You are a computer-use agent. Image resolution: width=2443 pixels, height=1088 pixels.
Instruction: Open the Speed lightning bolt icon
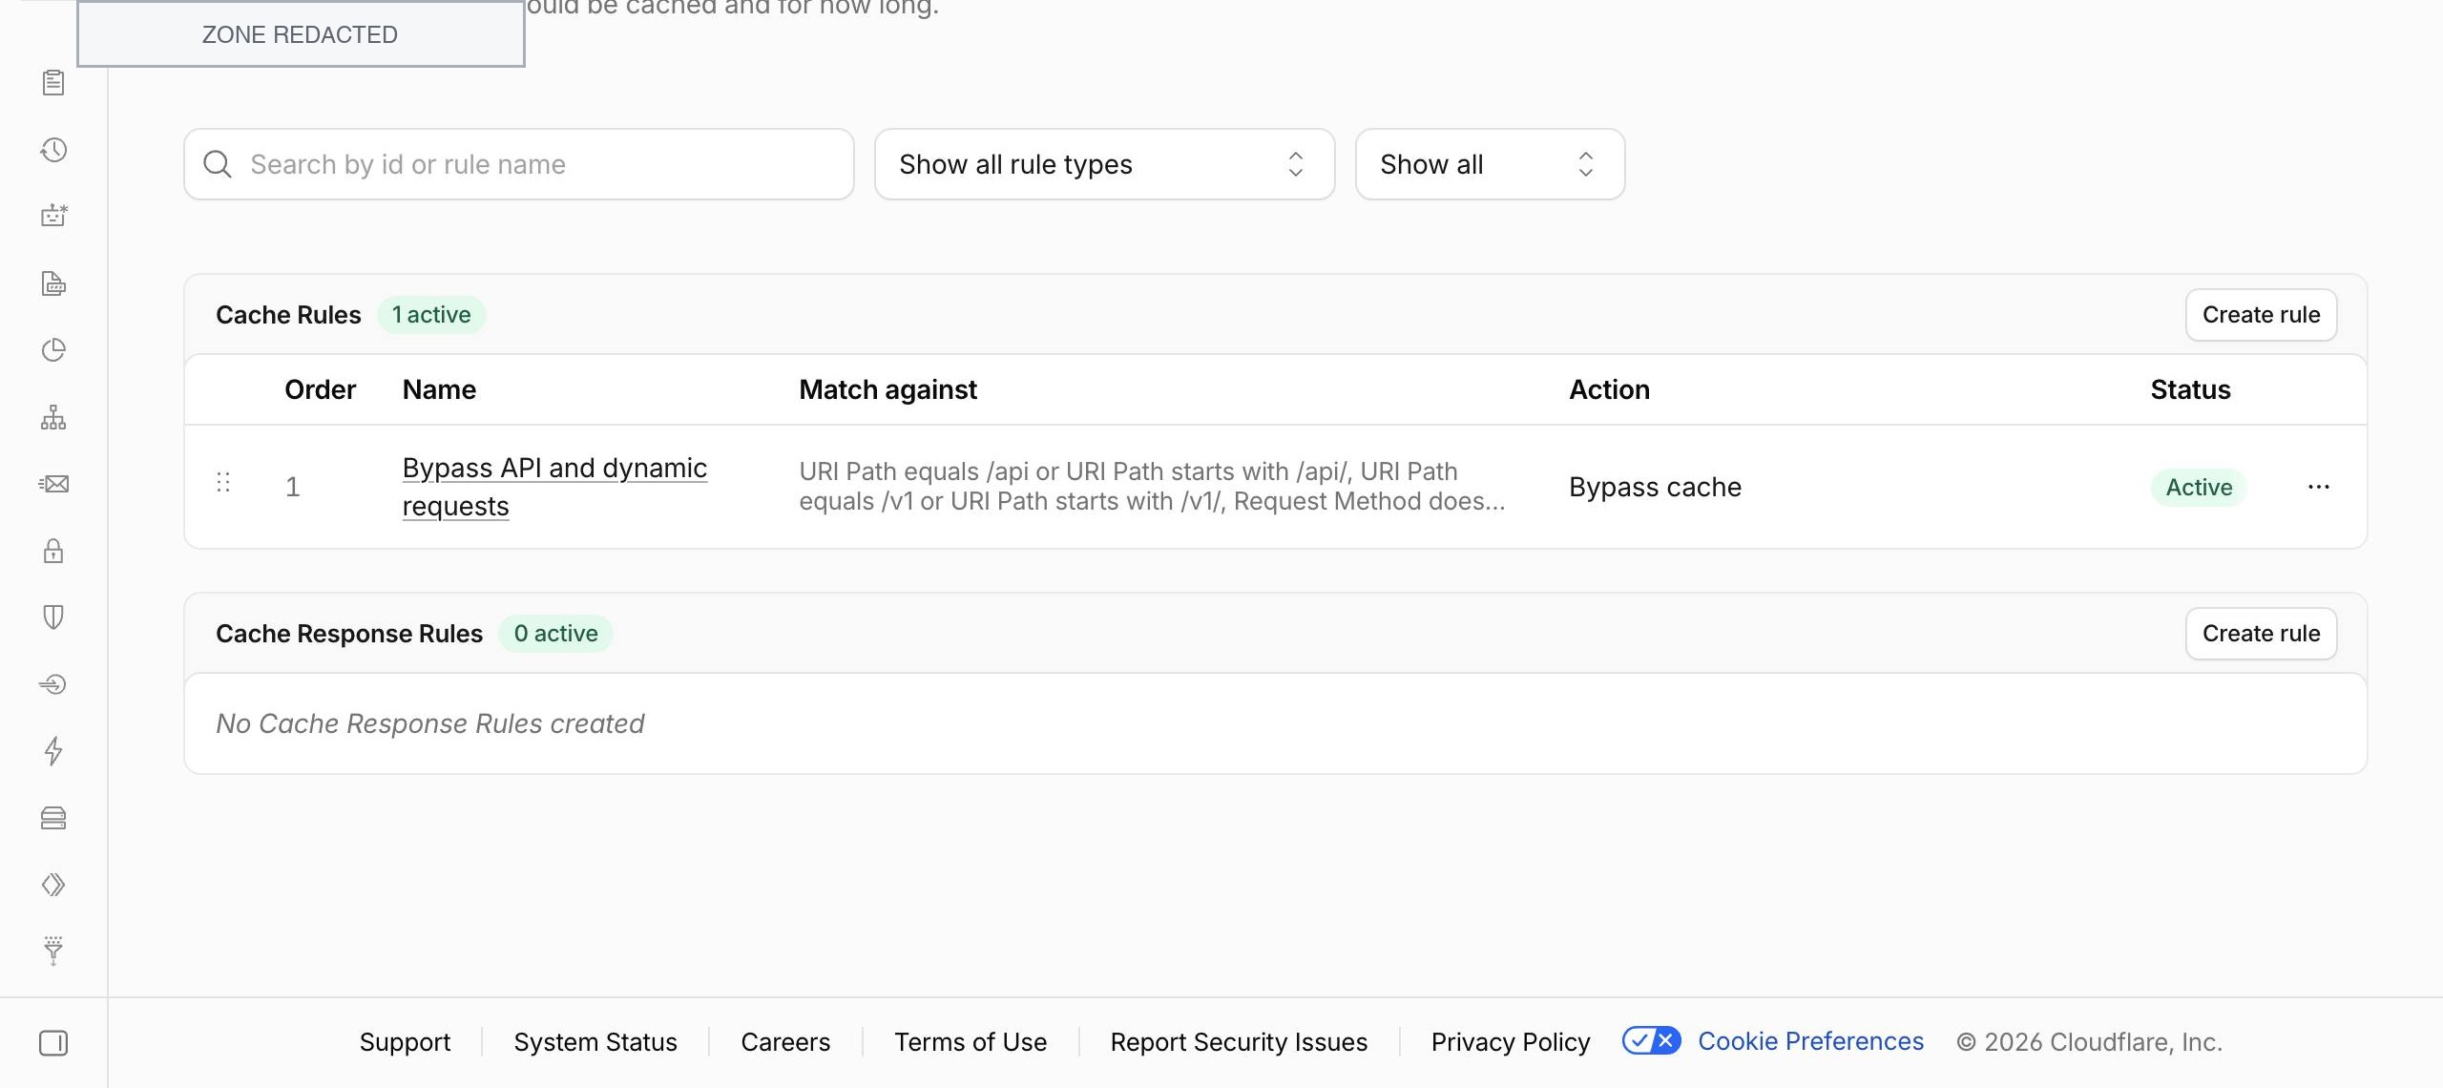click(53, 751)
